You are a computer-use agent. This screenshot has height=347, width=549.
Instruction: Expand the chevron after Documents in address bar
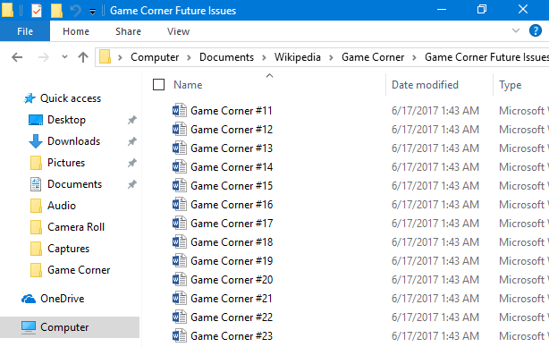click(x=264, y=57)
